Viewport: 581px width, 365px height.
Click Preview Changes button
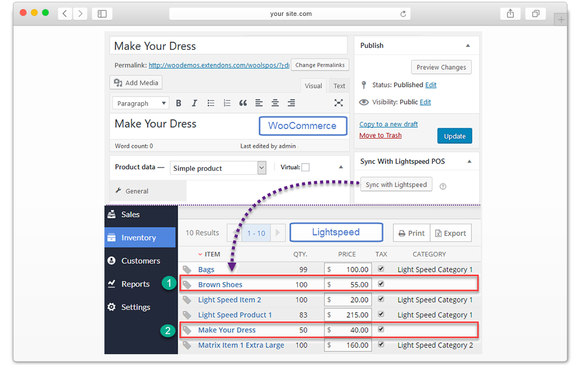[x=441, y=68]
